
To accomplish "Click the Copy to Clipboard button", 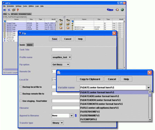I will point(90,79).
